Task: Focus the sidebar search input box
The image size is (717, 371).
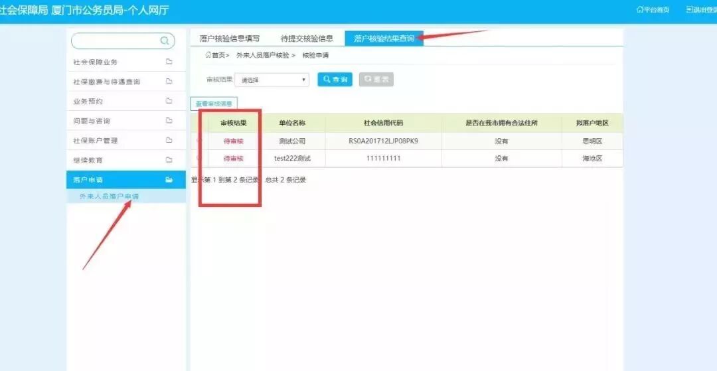Action: 123,41
